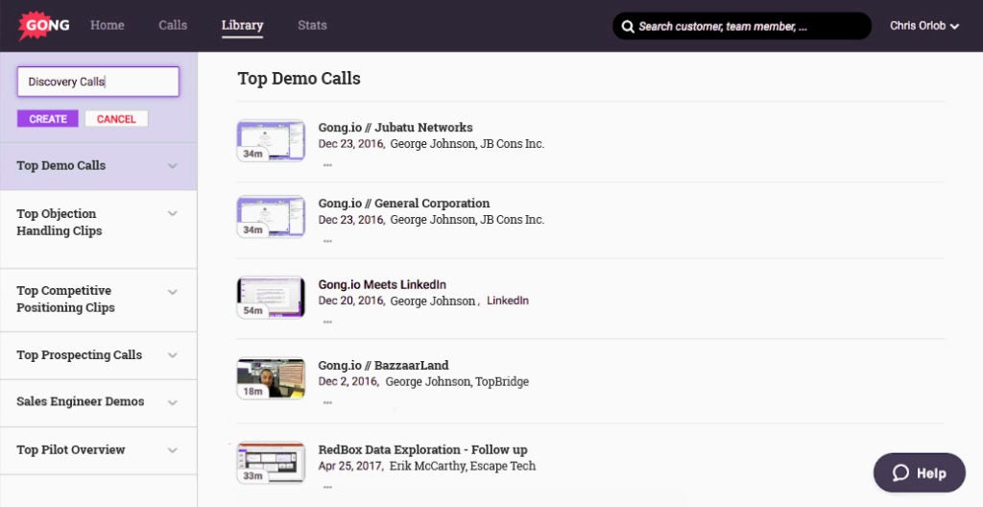Open the Stats tab

pyautogui.click(x=312, y=25)
